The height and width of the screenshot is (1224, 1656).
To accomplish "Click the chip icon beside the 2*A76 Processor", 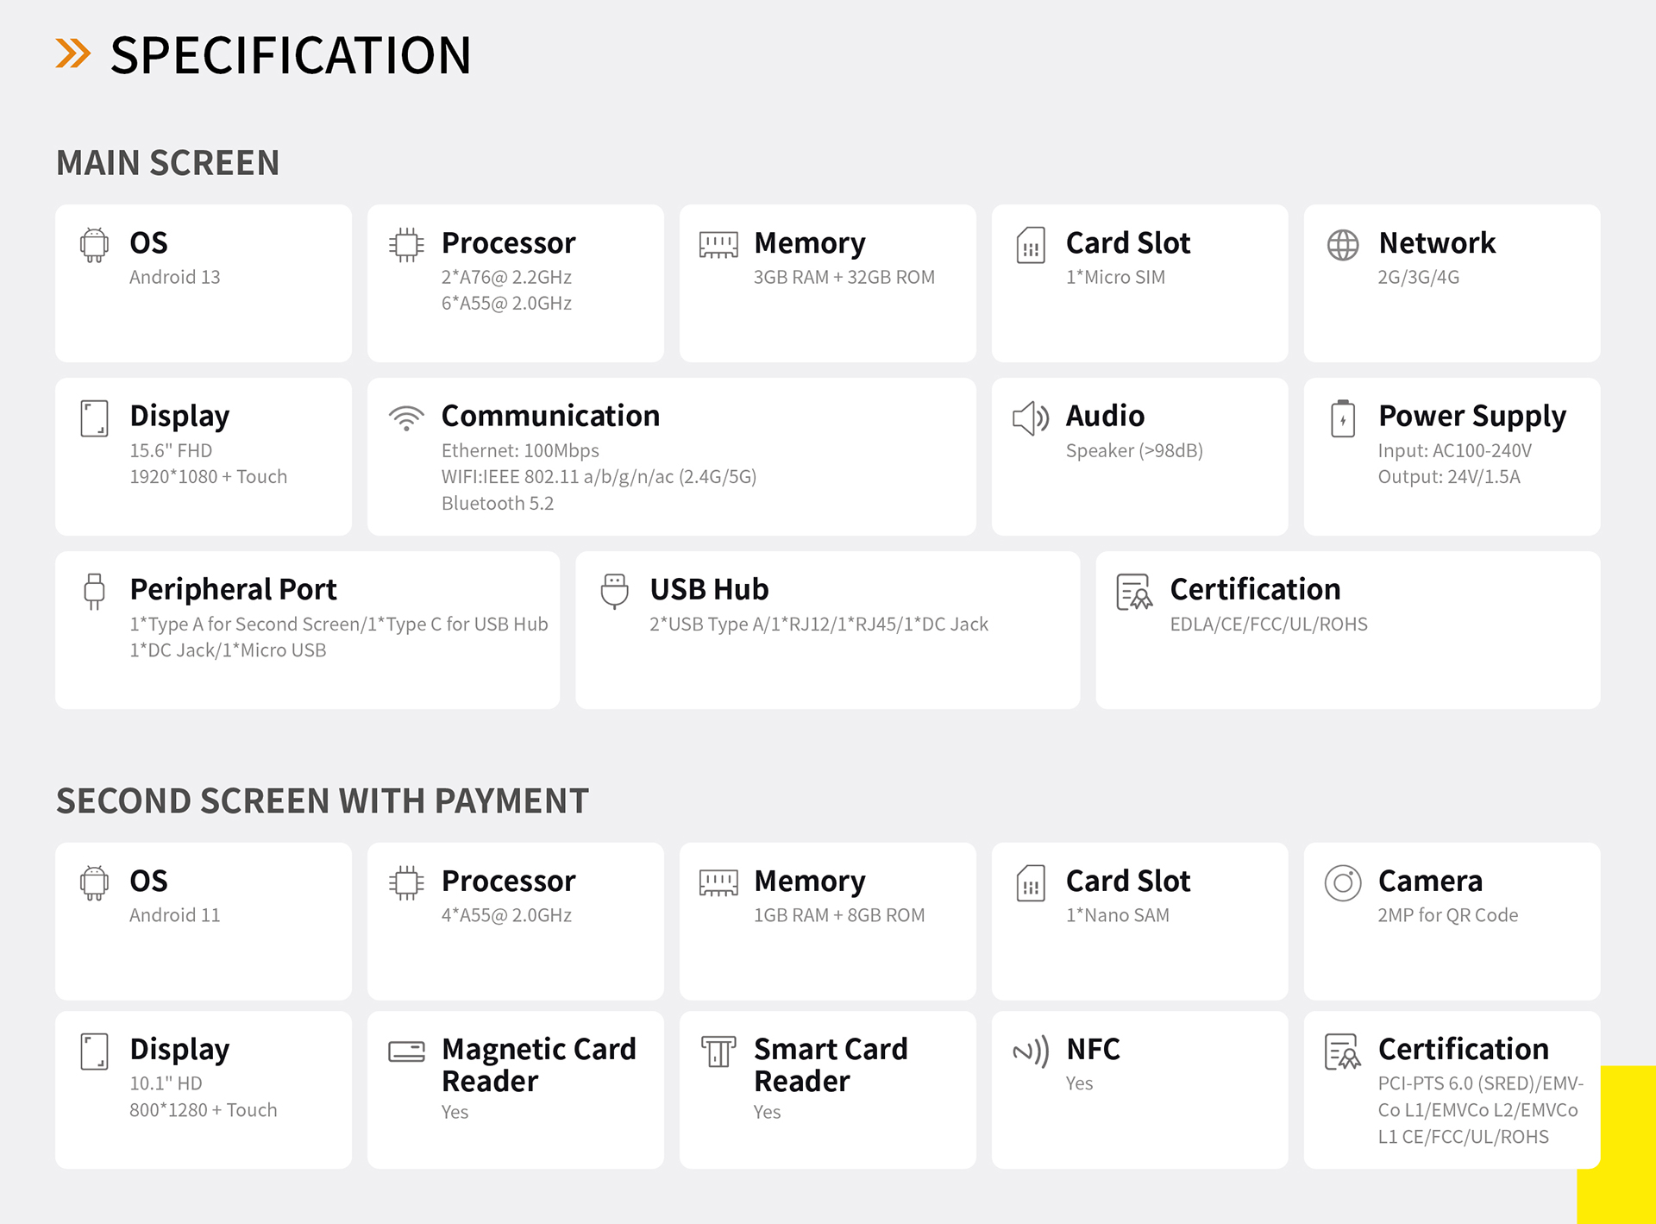I will coord(406,245).
